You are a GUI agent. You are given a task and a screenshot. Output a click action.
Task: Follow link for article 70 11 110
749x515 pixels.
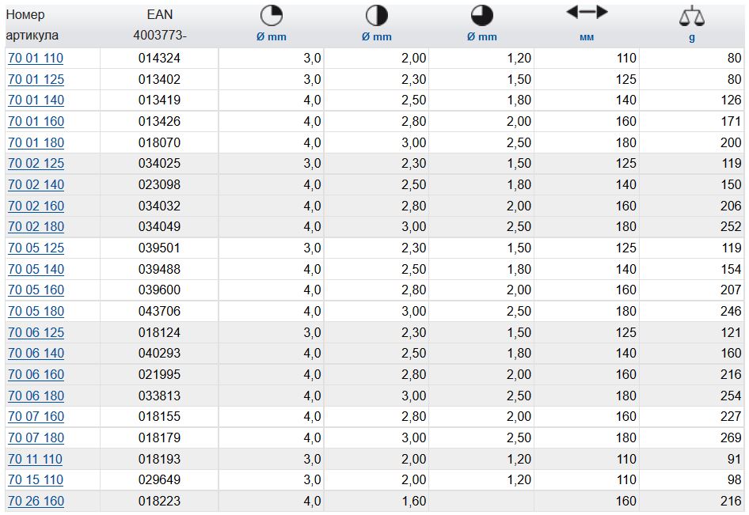coord(35,460)
